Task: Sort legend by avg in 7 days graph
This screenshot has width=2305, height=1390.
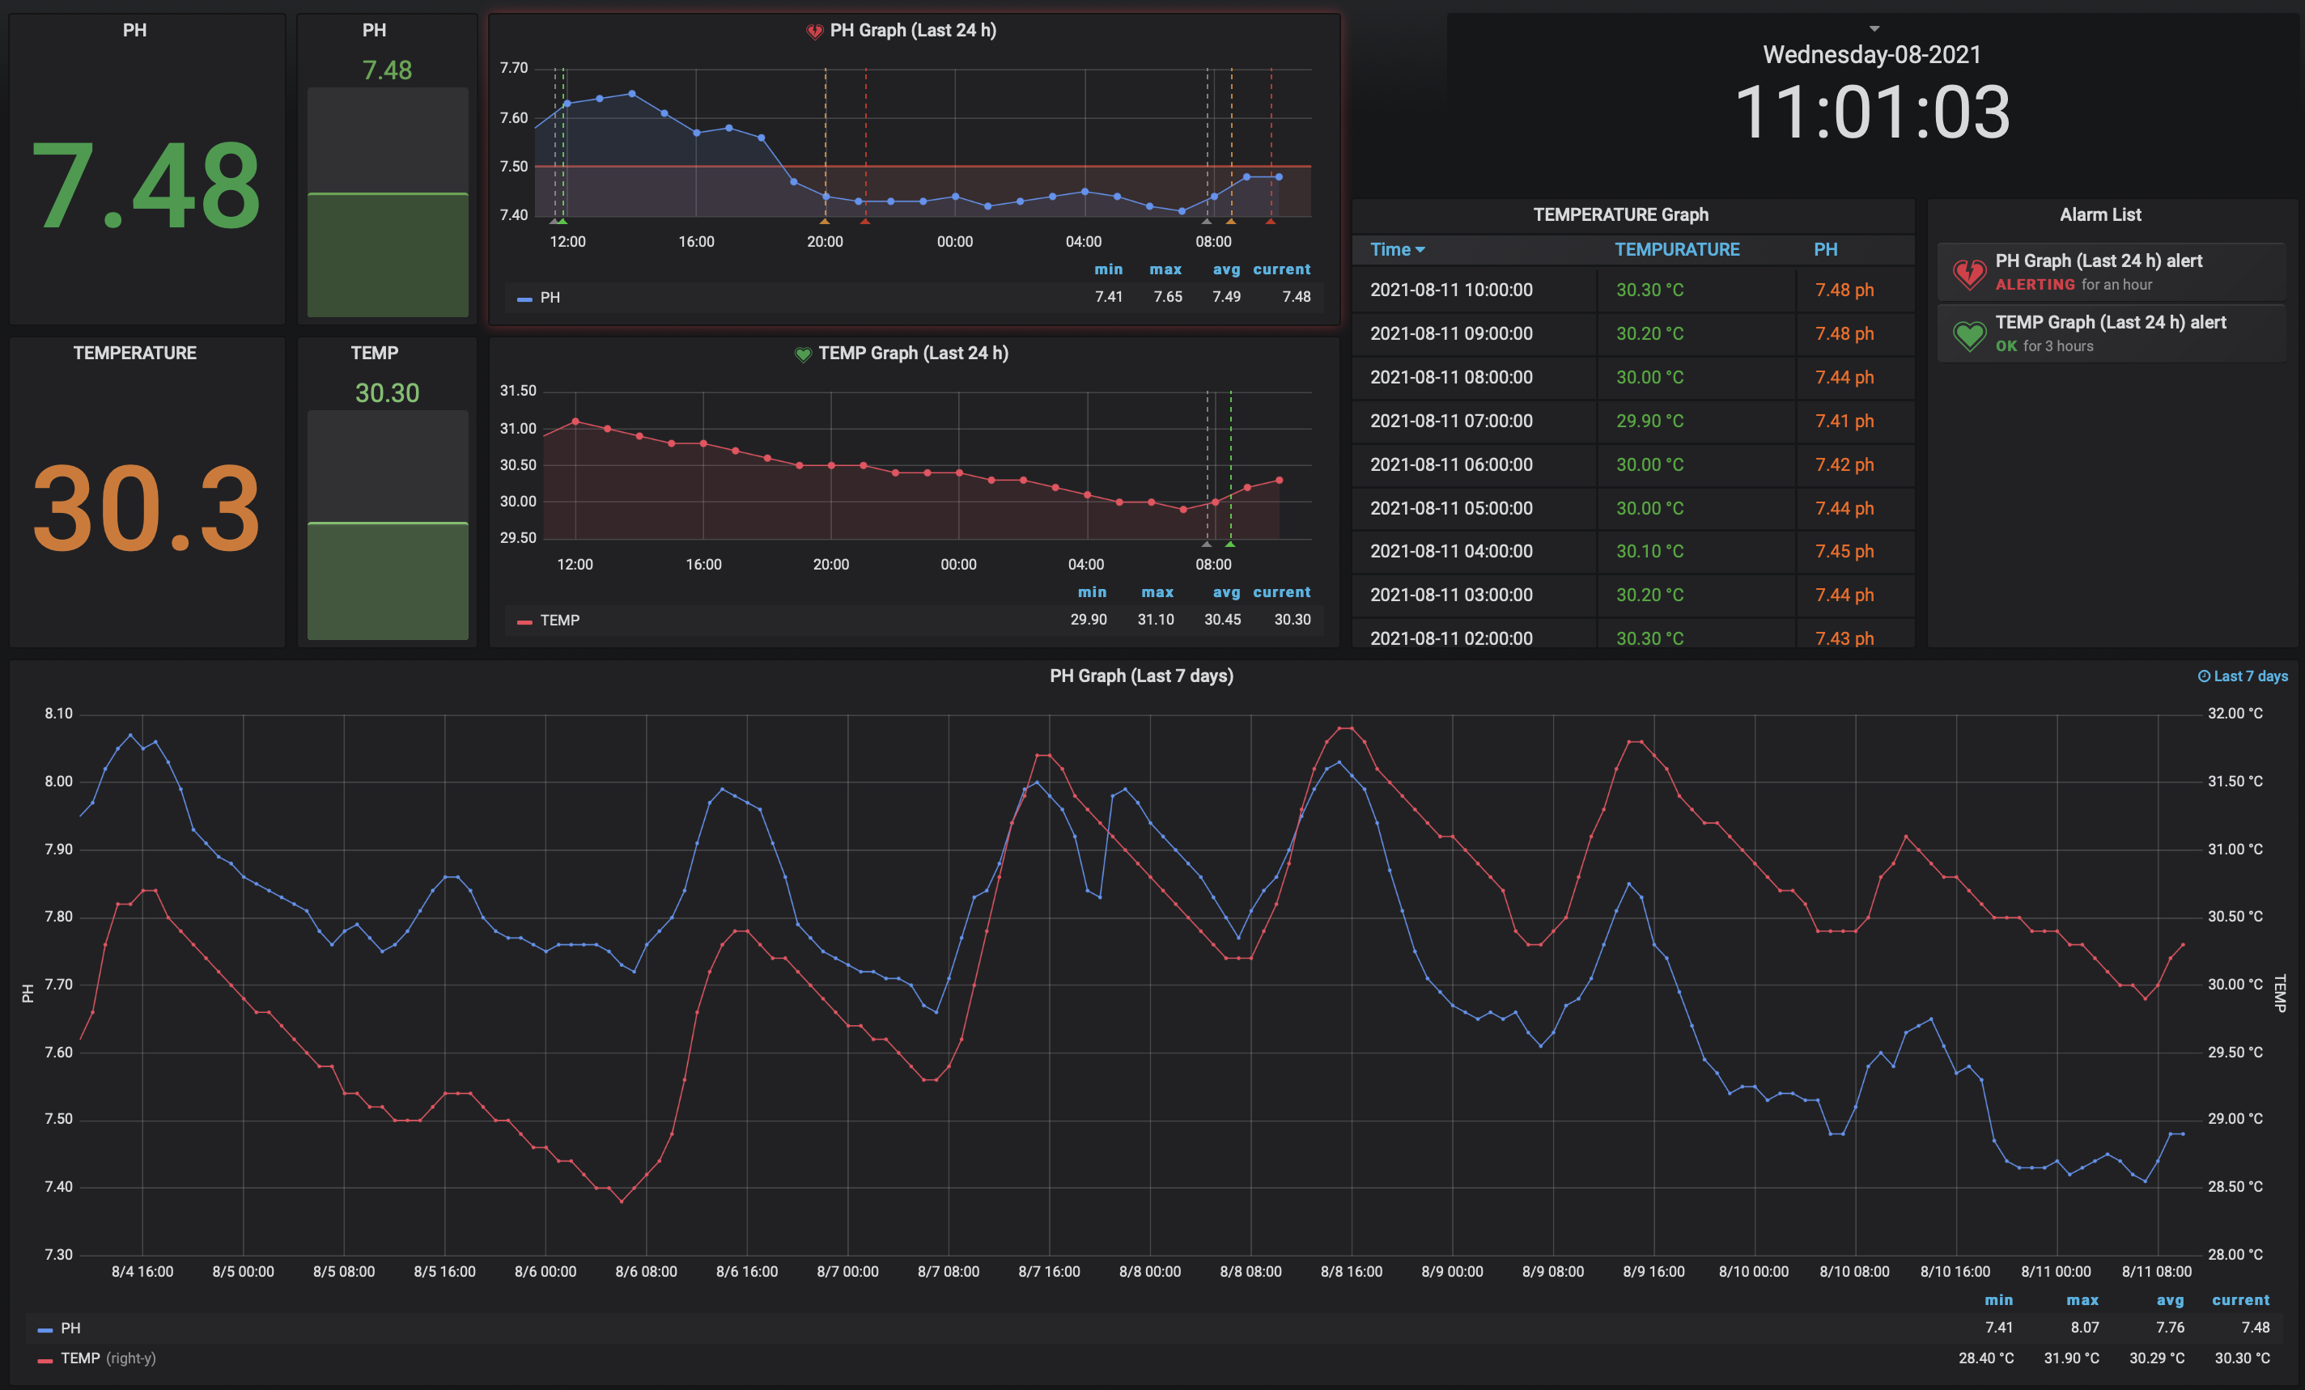Action: tap(2169, 1300)
